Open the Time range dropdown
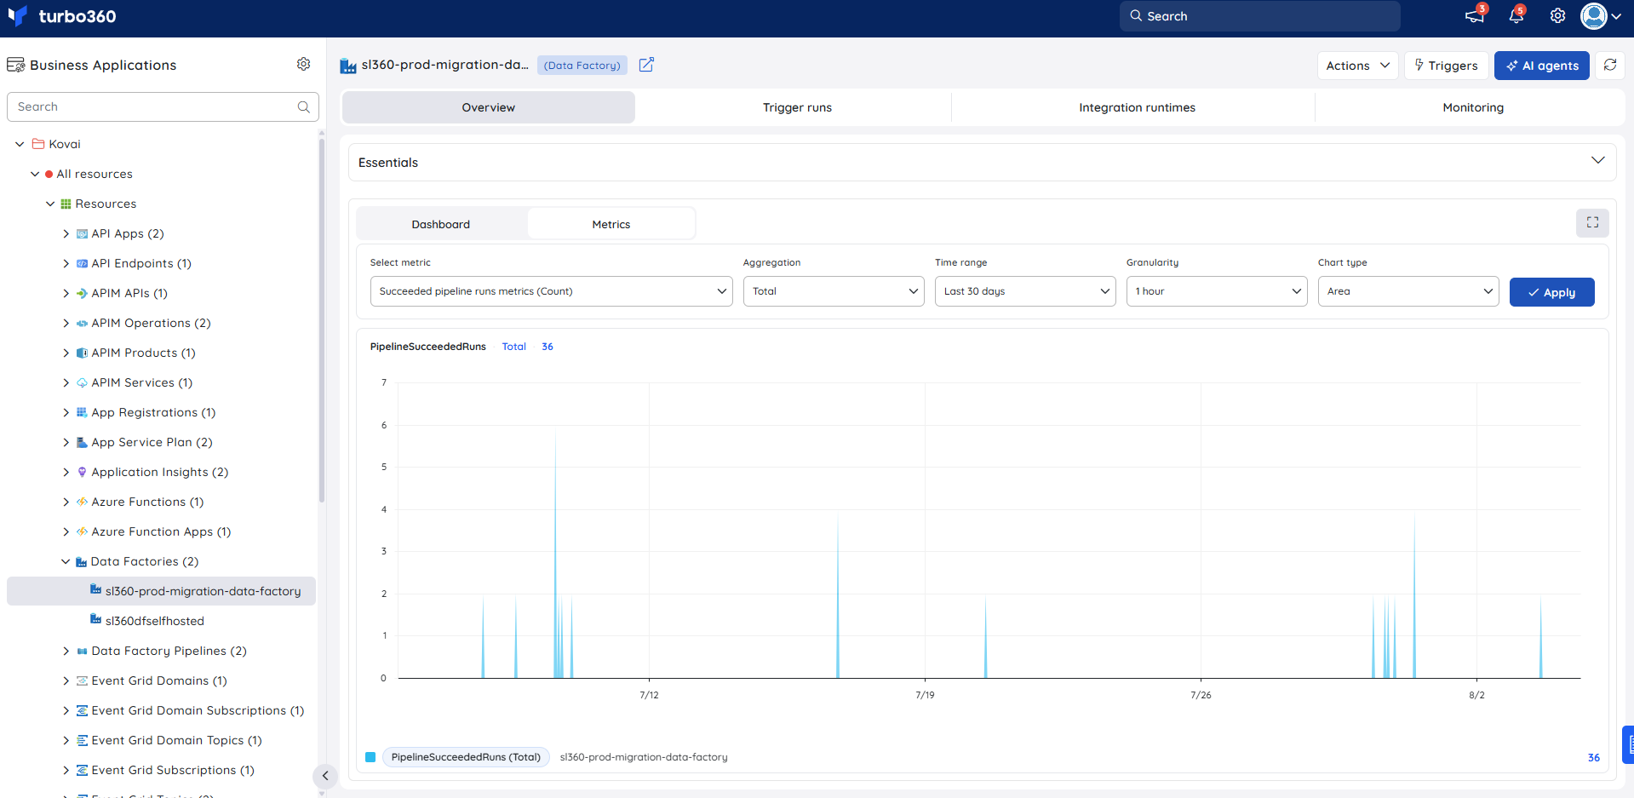1634x798 pixels. click(x=1025, y=291)
